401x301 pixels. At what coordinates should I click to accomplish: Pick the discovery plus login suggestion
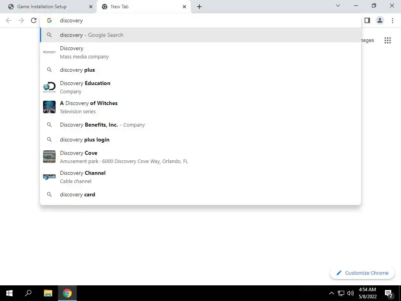[x=200, y=140]
